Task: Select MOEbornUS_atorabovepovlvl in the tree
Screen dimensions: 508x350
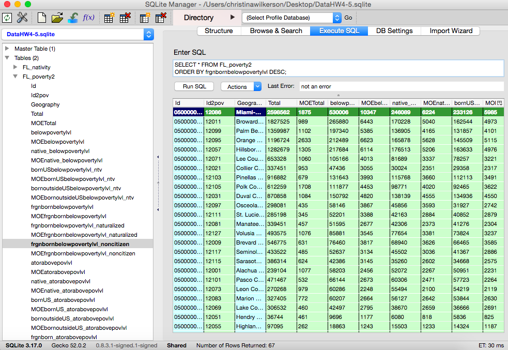Action: tap(69, 309)
